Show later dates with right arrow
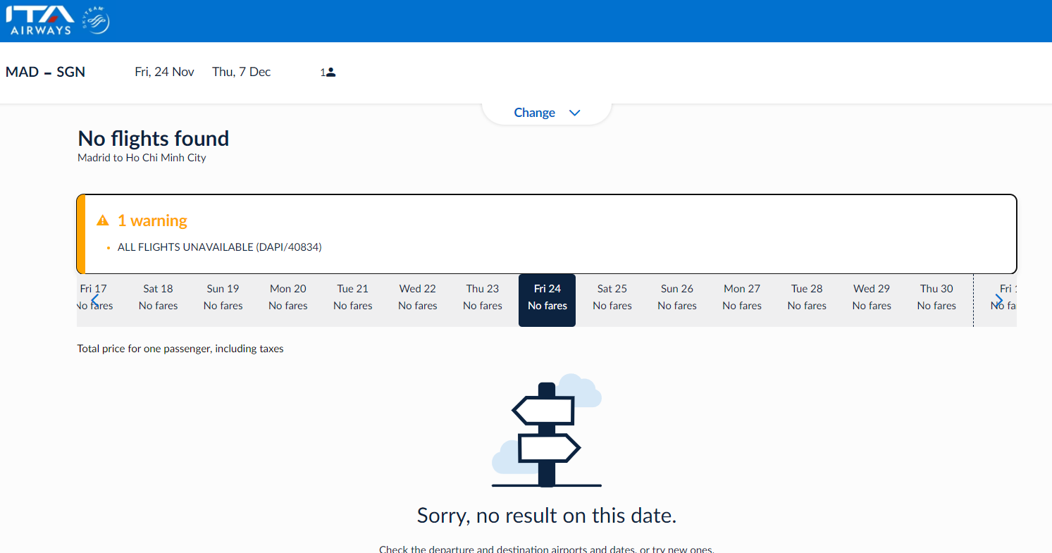 (998, 300)
